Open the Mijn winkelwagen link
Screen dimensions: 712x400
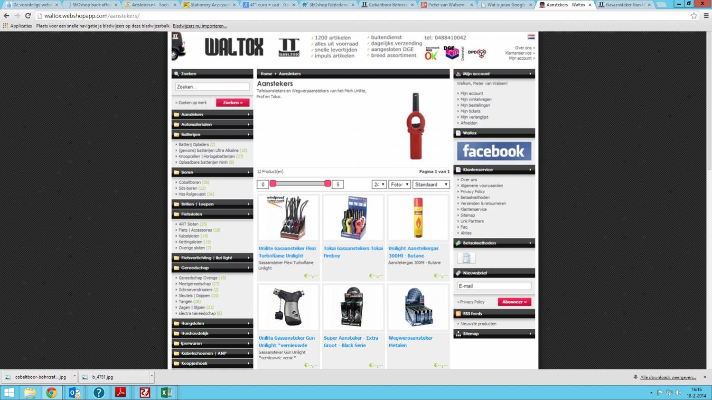[476, 100]
